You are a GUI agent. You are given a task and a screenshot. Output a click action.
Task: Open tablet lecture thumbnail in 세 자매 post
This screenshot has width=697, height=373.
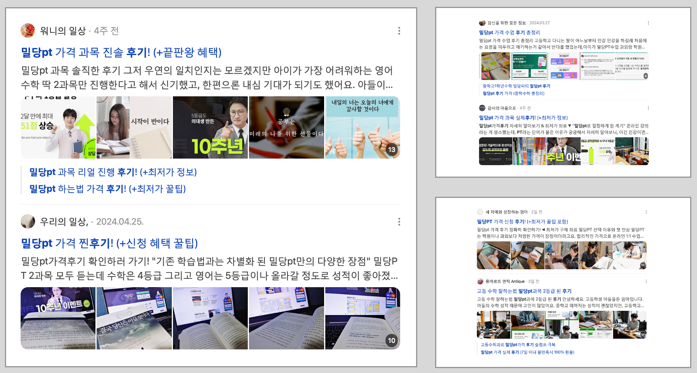pos(494,255)
